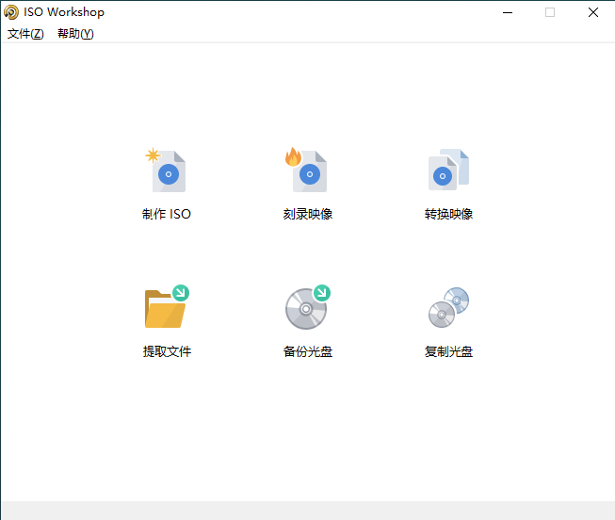Click the 刻录映像 text label

click(308, 214)
